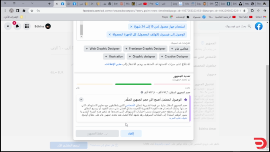The image size is (270, 152).
Task: Open Chrome tab search dropdown
Action: 32,3
